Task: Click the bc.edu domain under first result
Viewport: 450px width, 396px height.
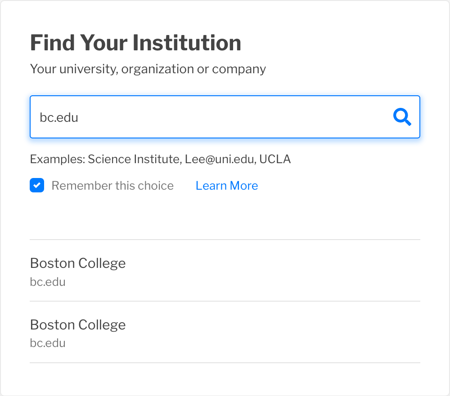Action: pos(48,282)
